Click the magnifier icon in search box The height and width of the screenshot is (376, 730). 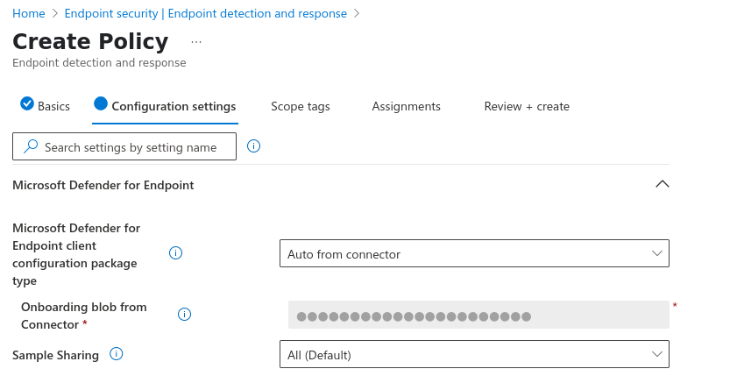click(x=31, y=147)
